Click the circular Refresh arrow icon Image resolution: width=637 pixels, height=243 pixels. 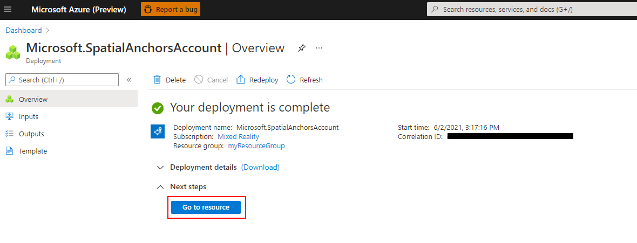coord(291,80)
